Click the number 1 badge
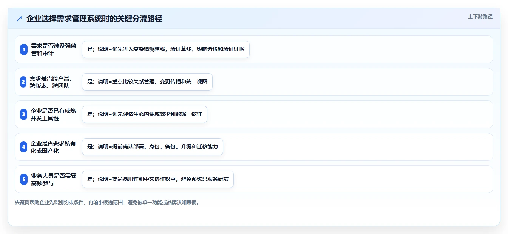 [x=24, y=49]
